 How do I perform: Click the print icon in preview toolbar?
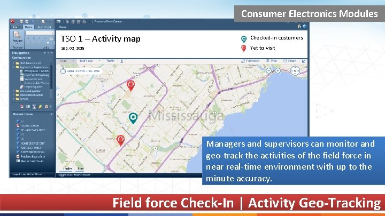pyautogui.click(x=84, y=21)
